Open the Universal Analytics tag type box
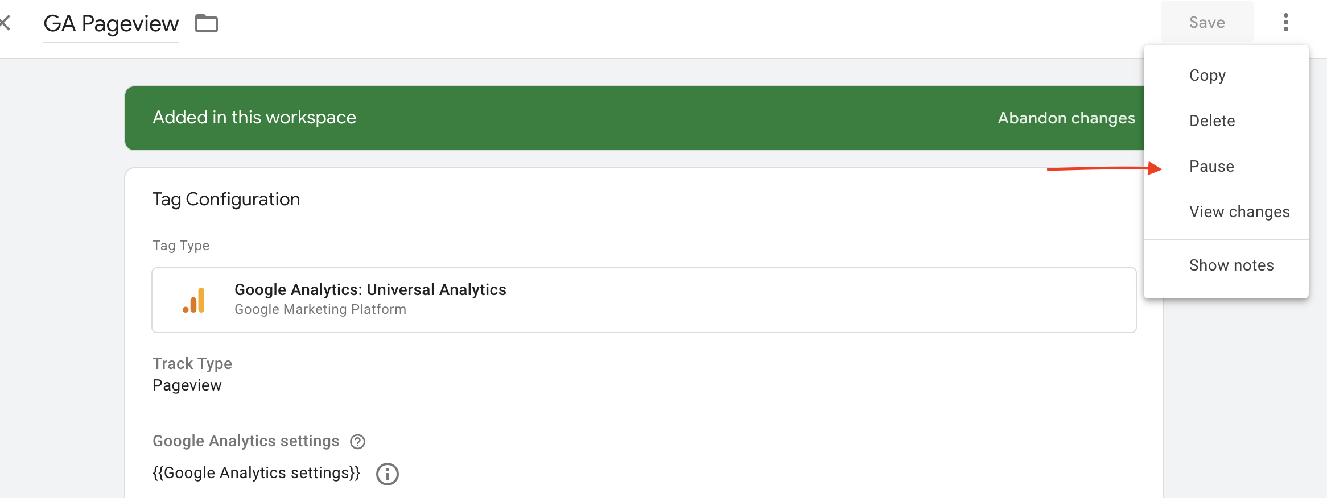 point(643,300)
